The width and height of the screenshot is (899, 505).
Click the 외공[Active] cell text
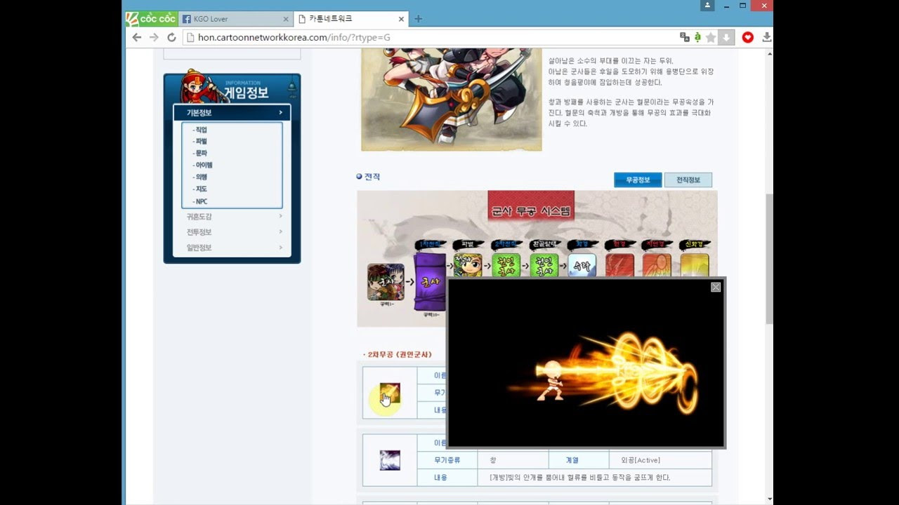641,460
